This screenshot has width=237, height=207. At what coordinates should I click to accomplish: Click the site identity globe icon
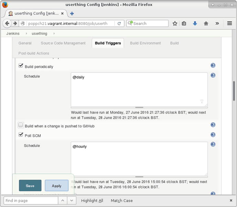click(x=23, y=23)
